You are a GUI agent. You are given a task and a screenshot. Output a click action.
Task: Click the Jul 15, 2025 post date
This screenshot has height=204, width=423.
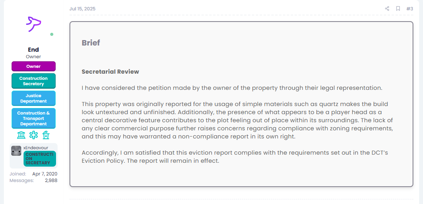click(x=82, y=8)
